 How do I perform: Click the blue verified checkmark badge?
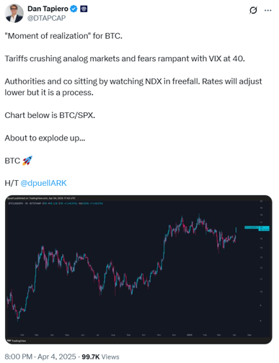(x=74, y=9)
